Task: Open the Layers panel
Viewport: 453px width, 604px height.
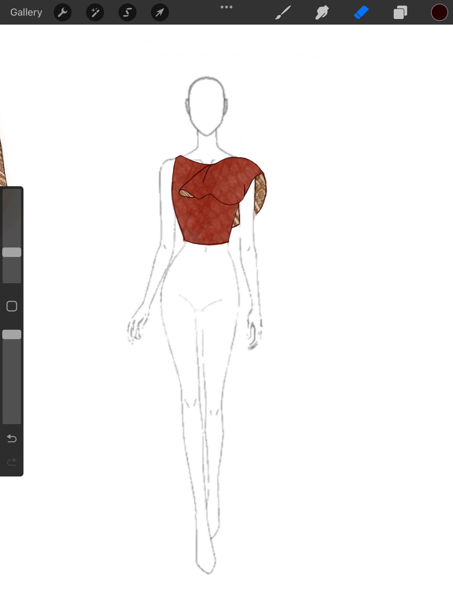Action: click(x=400, y=12)
